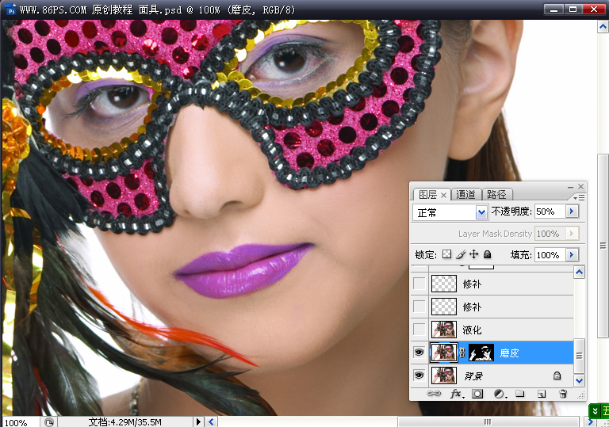Viewport: 609px width, 427px height.
Task: Delete layer using trash icon
Action: pyautogui.click(x=563, y=393)
